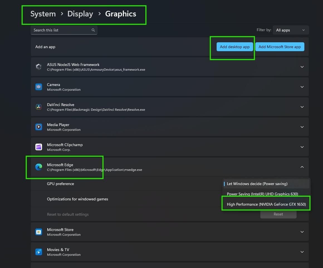Go to System in breadcrumb
This screenshot has height=268, width=323.
tap(43, 14)
